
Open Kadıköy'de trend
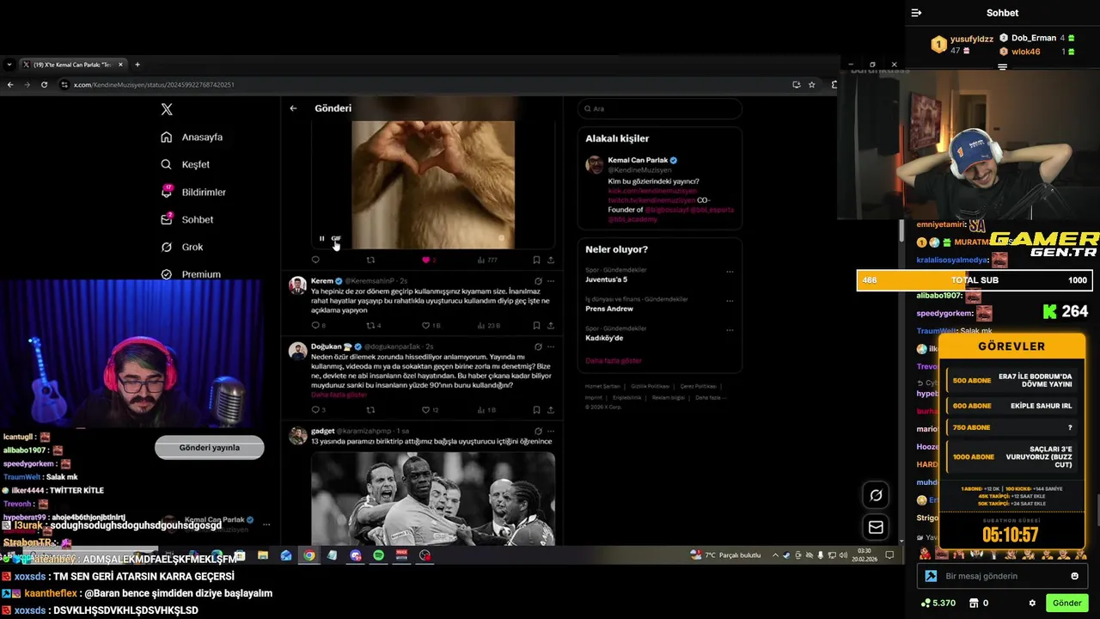point(604,338)
